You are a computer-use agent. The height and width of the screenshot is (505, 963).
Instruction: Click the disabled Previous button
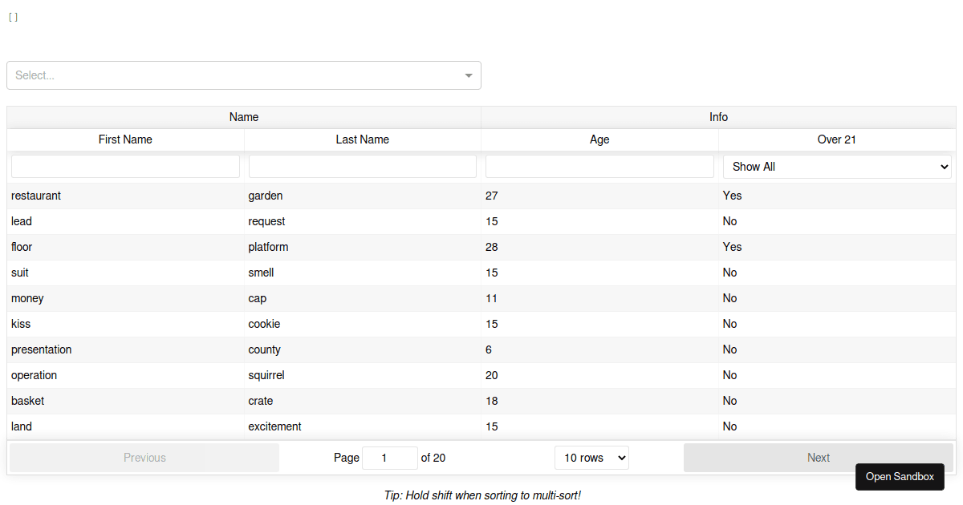pyautogui.click(x=144, y=457)
